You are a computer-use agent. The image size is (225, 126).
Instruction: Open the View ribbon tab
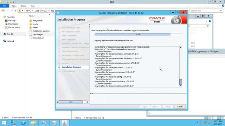click(33, 6)
